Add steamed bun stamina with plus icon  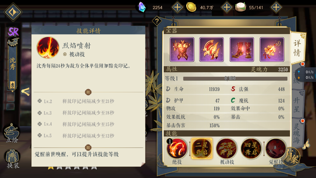[x=276, y=7]
